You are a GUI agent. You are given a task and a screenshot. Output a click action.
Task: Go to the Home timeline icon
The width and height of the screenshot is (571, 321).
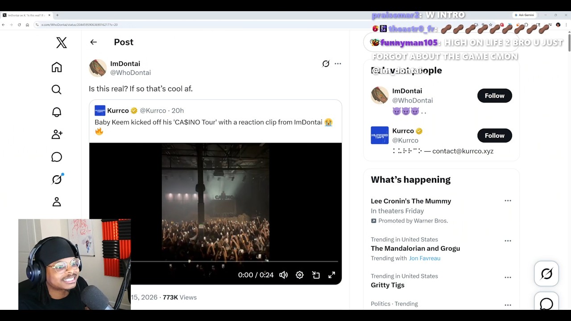click(x=57, y=67)
